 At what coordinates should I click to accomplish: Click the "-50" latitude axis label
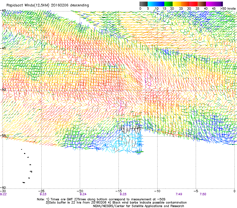pyautogui.click(x=3, y=90)
